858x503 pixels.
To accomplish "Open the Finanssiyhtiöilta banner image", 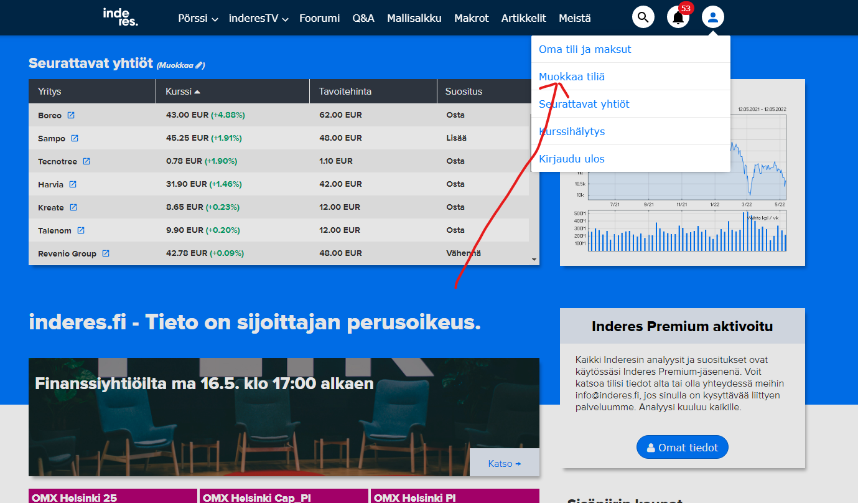I will pos(284,417).
